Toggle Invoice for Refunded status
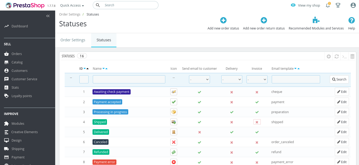The height and width of the screenshot is (165, 359). 257,152
